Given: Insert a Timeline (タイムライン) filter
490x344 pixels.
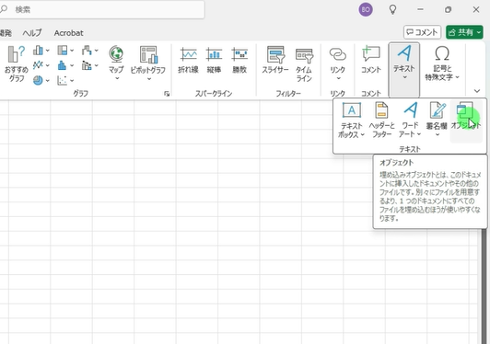Looking at the screenshot, I should pos(304,65).
